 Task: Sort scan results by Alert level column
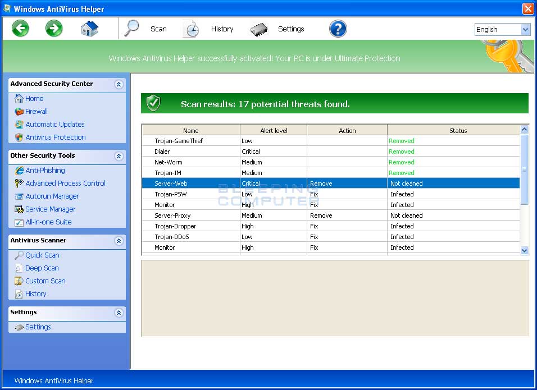[274, 130]
